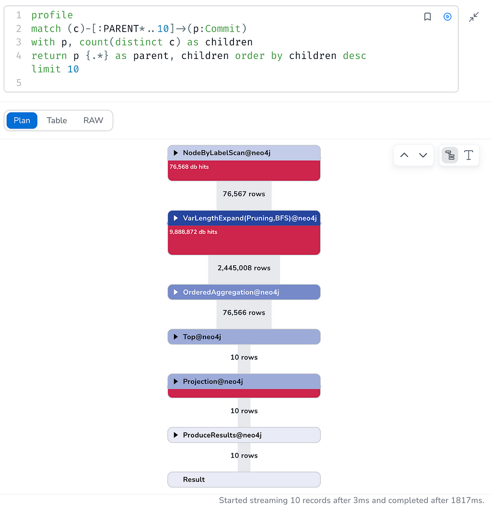Run the query with play icon

[447, 17]
